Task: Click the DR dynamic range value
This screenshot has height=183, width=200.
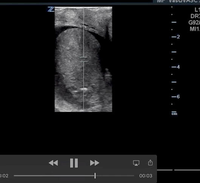Action: point(195,16)
